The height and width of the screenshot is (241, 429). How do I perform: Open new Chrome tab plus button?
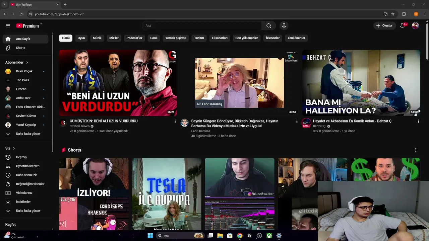(x=65, y=4)
